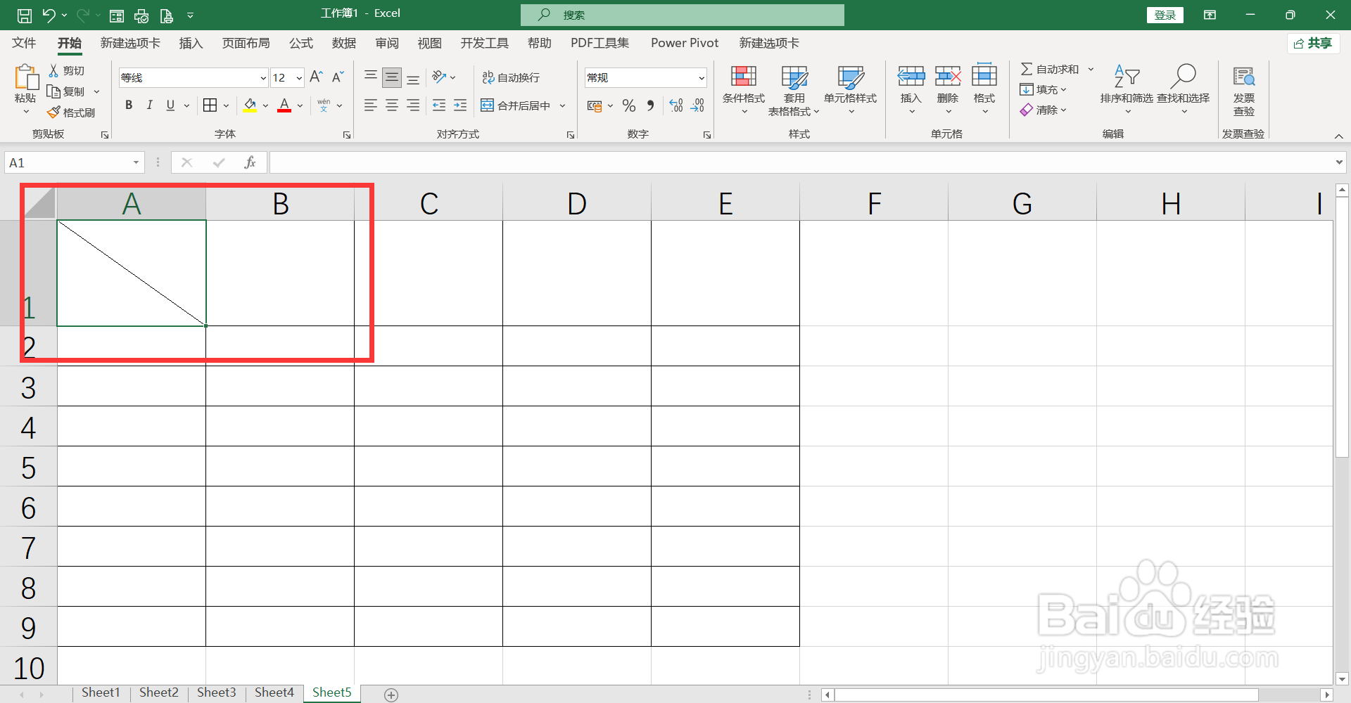Image resolution: width=1351 pixels, height=703 pixels.
Task: Open the number format dropdown (常规)
Action: [x=702, y=78]
